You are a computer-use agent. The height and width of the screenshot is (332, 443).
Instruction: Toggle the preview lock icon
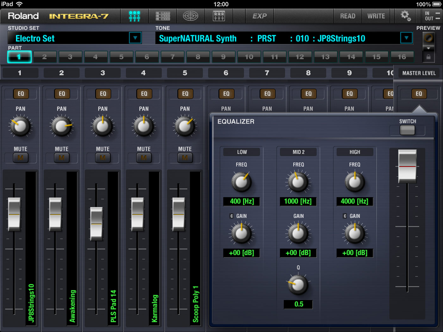pyautogui.click(x=428, y=57)
